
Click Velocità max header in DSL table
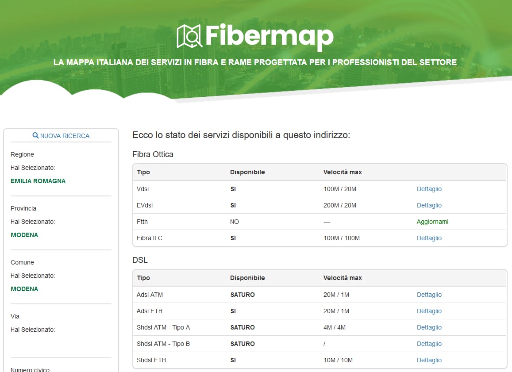coord(343,278)
